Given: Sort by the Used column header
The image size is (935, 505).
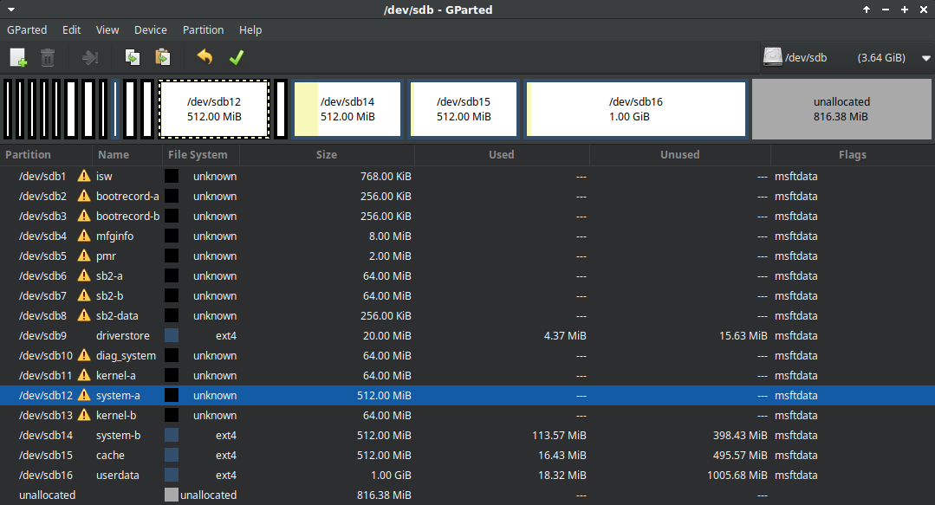Looking at the screenshot, I should (x=502, y=154).
